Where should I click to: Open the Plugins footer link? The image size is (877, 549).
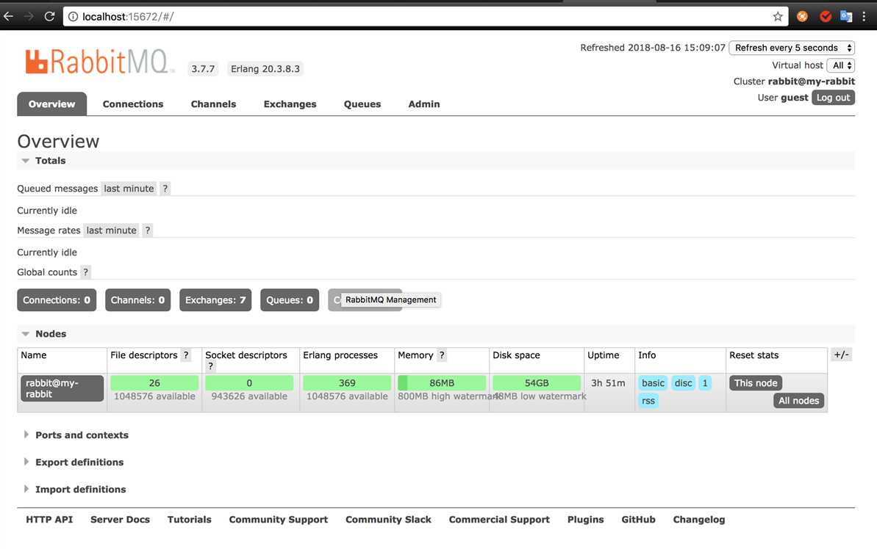tap(586, 520)
